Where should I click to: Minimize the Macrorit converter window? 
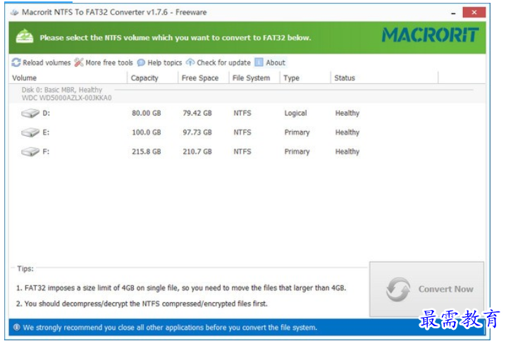pyautogui.click(x=453, y=13)
